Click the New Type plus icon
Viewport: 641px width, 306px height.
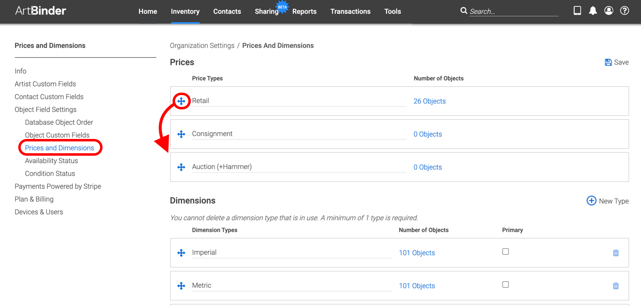click(x=591, y=201)
